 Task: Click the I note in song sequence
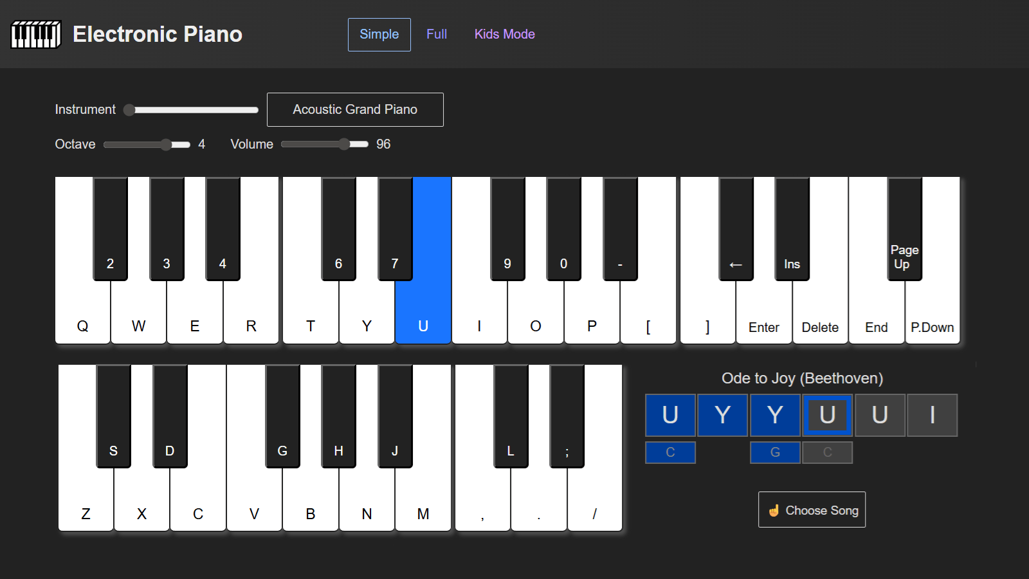(932, 416)
